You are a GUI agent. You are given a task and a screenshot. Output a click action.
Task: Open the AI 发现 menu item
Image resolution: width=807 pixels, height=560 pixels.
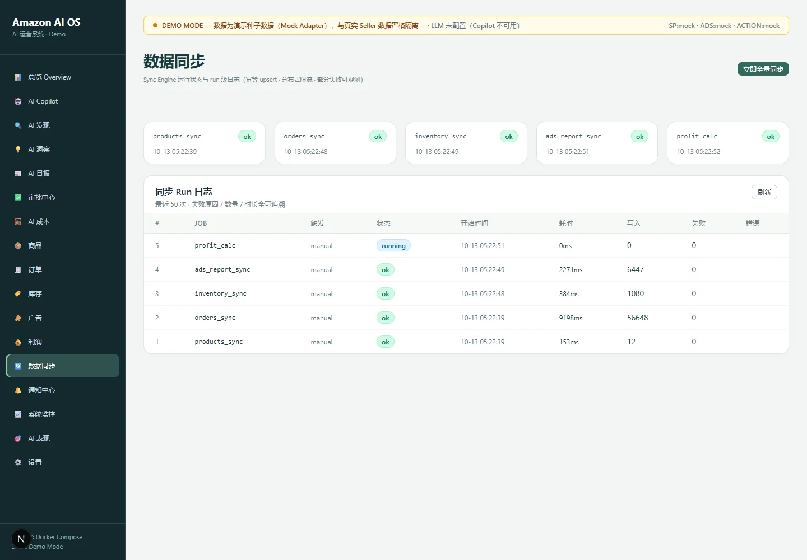[x=63, y=125]
